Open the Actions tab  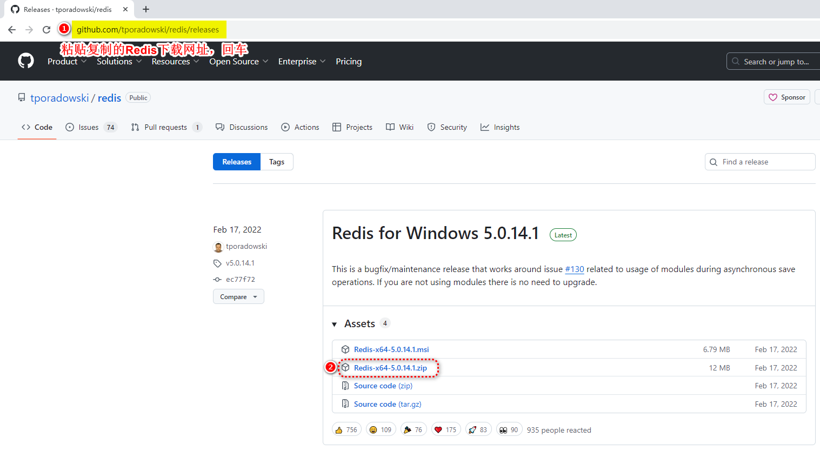coord(300,127)
